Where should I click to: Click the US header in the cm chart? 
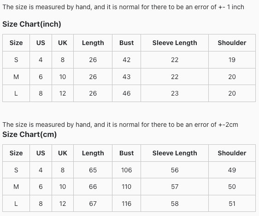(x=41, y=153)
